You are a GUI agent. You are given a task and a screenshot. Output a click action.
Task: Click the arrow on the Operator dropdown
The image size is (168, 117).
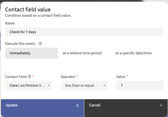click(104, 86)
